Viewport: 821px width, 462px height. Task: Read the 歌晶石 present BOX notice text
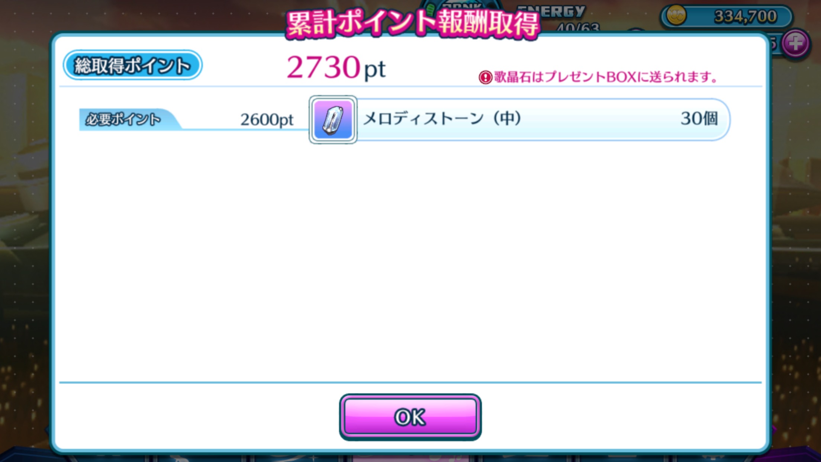click(x=606, y=77)
